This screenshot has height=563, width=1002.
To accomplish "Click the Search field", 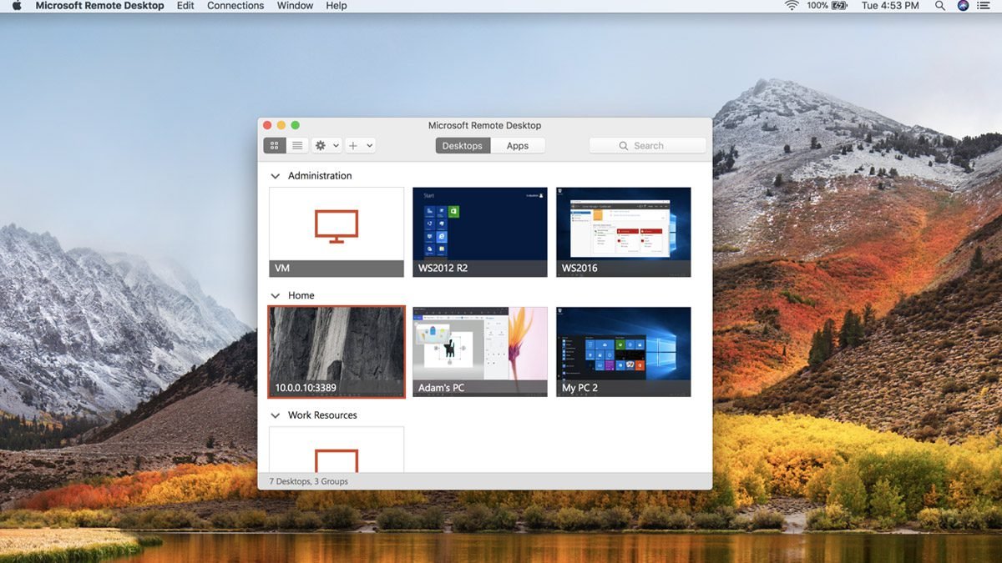I will click(647, 145).
